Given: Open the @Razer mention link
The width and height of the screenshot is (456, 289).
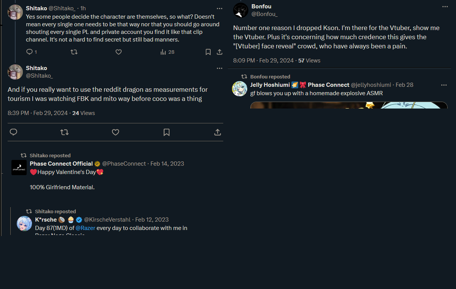Looking at the screenshot, I should [x=85, y=228].
